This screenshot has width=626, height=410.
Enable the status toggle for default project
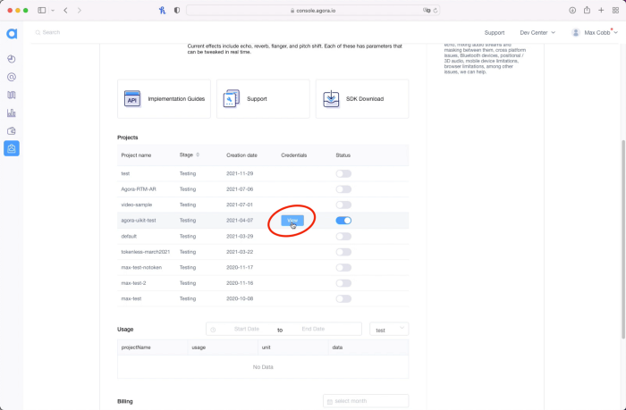click(343, 236)
